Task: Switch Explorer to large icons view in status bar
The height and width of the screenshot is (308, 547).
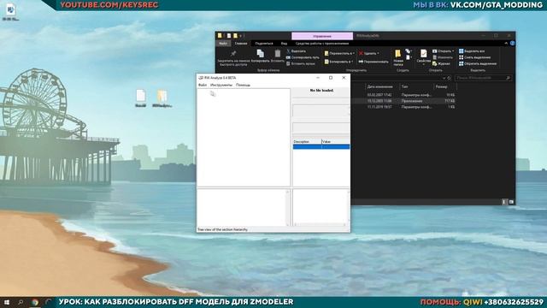Action: [511, 202]
